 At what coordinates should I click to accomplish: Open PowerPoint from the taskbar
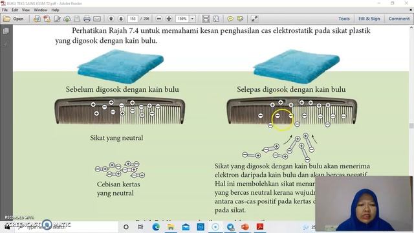[x=245, y=227]
